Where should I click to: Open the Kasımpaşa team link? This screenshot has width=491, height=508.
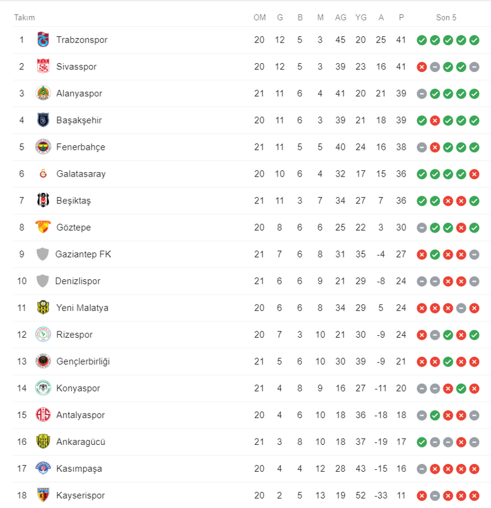[78, 468]
